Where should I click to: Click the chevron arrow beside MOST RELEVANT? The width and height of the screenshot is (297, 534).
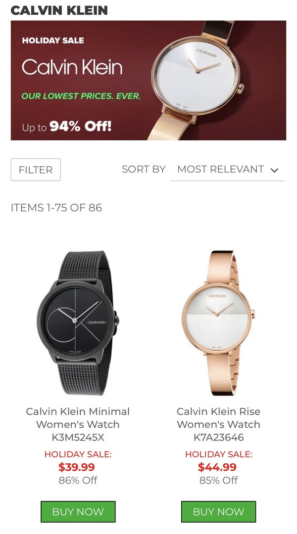[x=274, y=170]
